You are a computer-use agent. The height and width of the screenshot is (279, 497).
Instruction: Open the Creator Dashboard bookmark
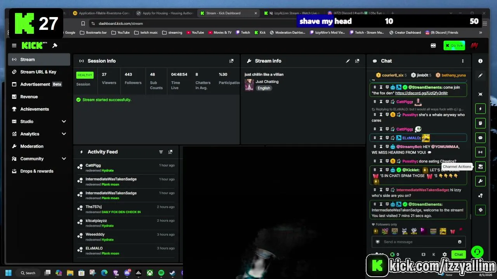pyautogui.click(x=405, y=33)
